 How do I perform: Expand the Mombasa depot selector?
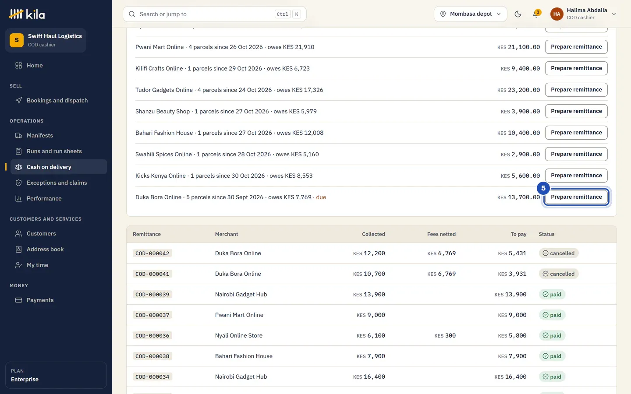tap(471, 14)
